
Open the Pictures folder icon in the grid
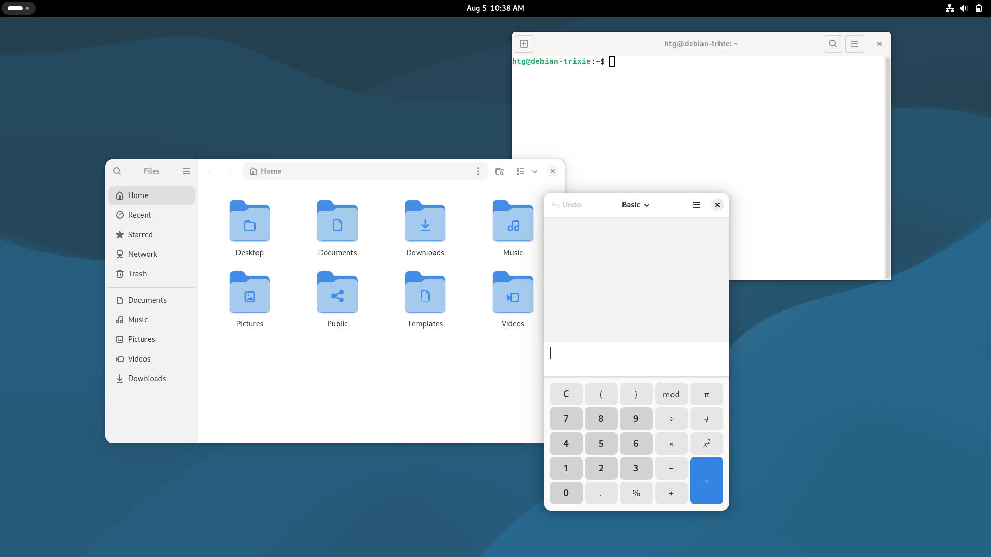(250, 300)
